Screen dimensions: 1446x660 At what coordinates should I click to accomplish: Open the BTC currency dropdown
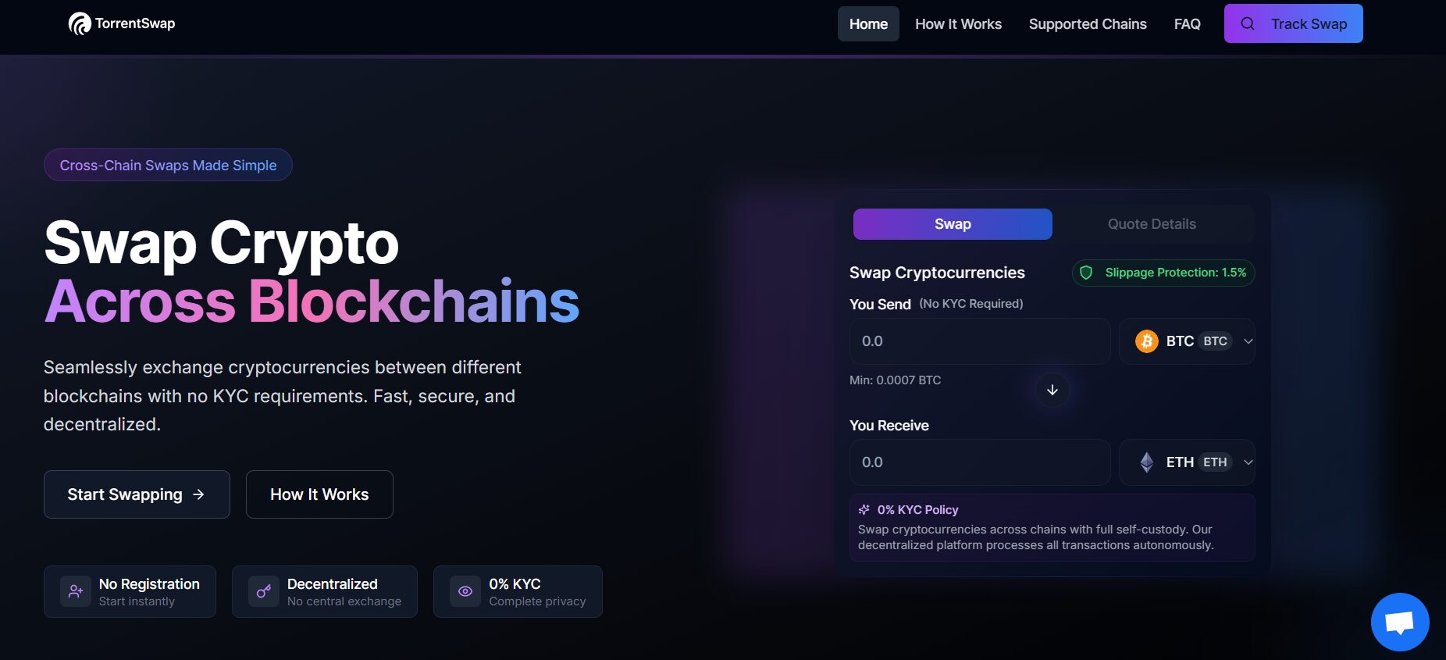click(1248, 341)
